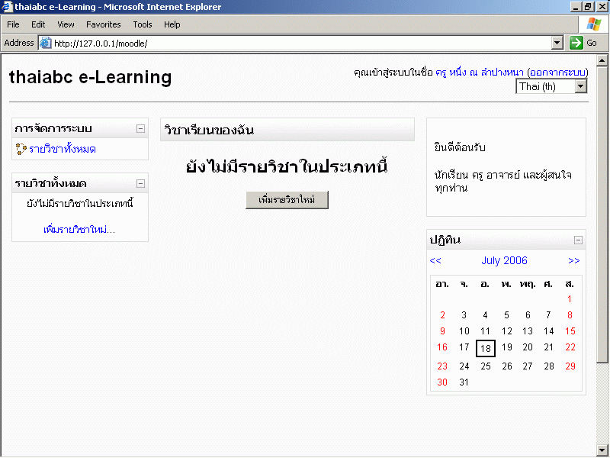Click the course categories icon beside รายวิชาทั้งหมด
This screenshot has width=610, height=458.
[21, 149]
